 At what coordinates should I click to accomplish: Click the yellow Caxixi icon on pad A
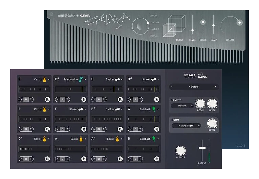[x=81, y=139]
